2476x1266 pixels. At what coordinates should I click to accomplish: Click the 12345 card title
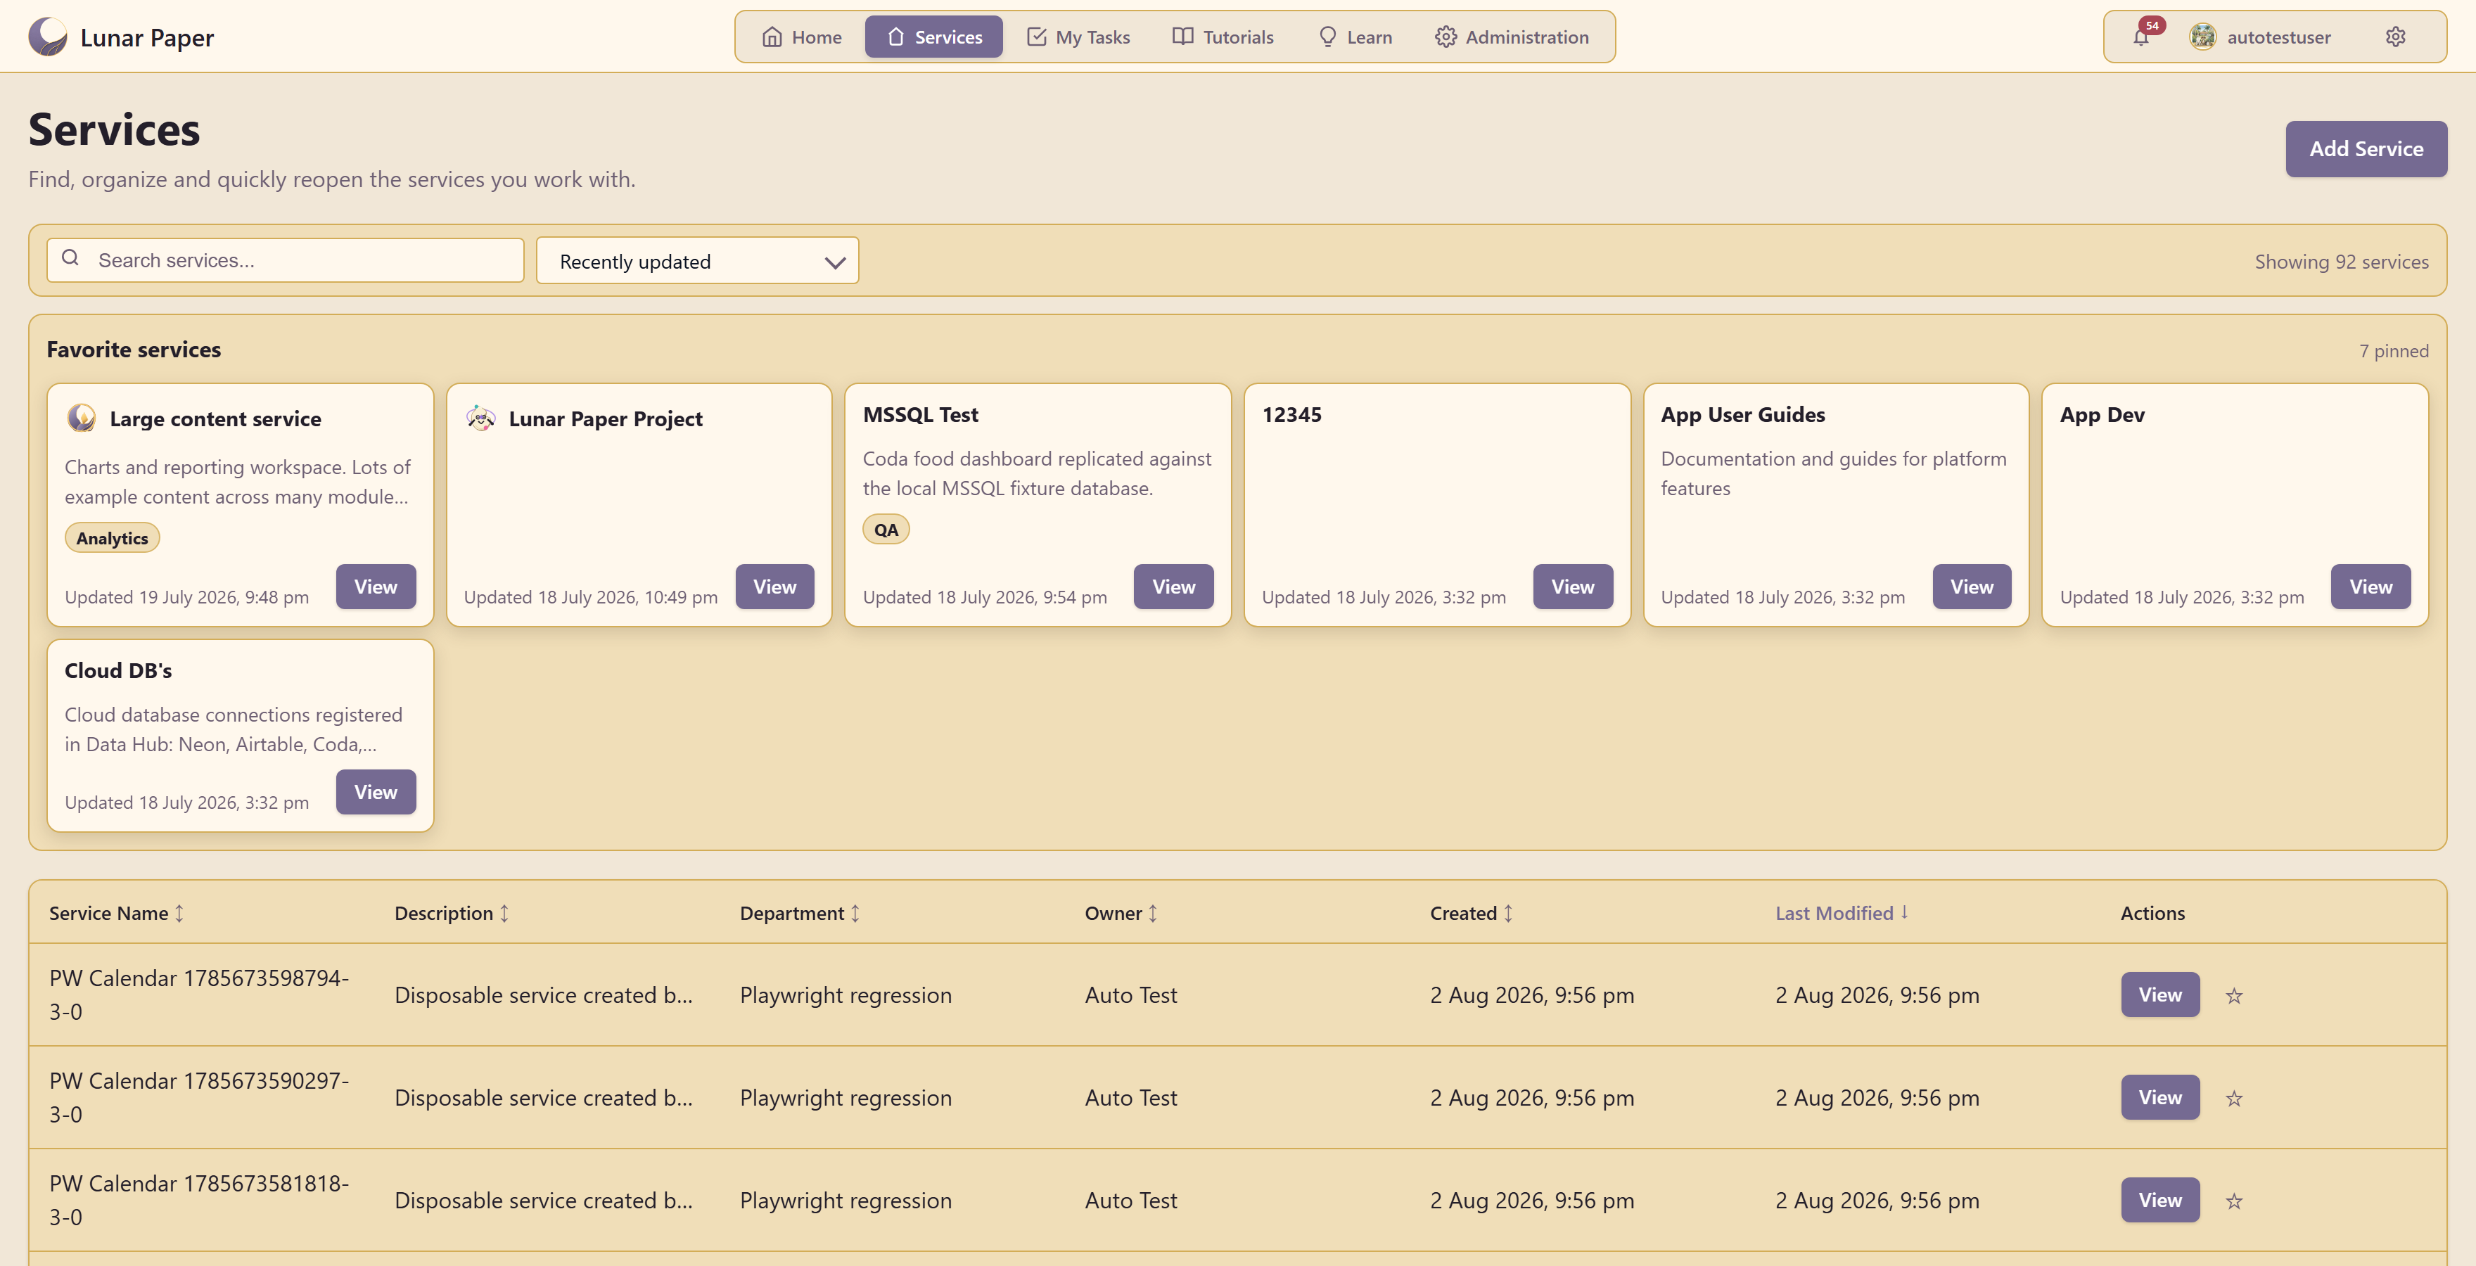1292,414
